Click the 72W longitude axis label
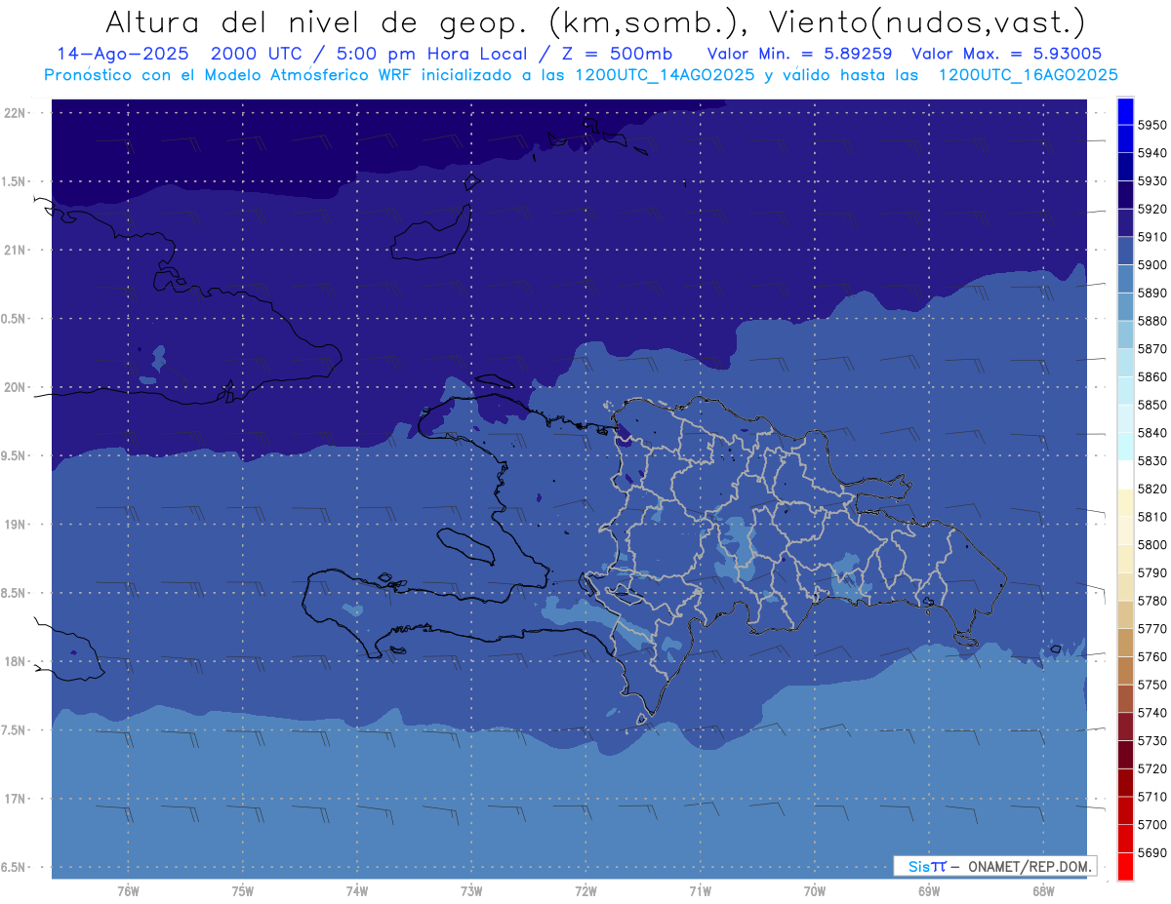Screen dimensions: 1171x904 tap(585, 891)
